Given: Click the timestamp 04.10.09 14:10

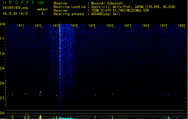Looking at the screenshot, I should point(15,14).
